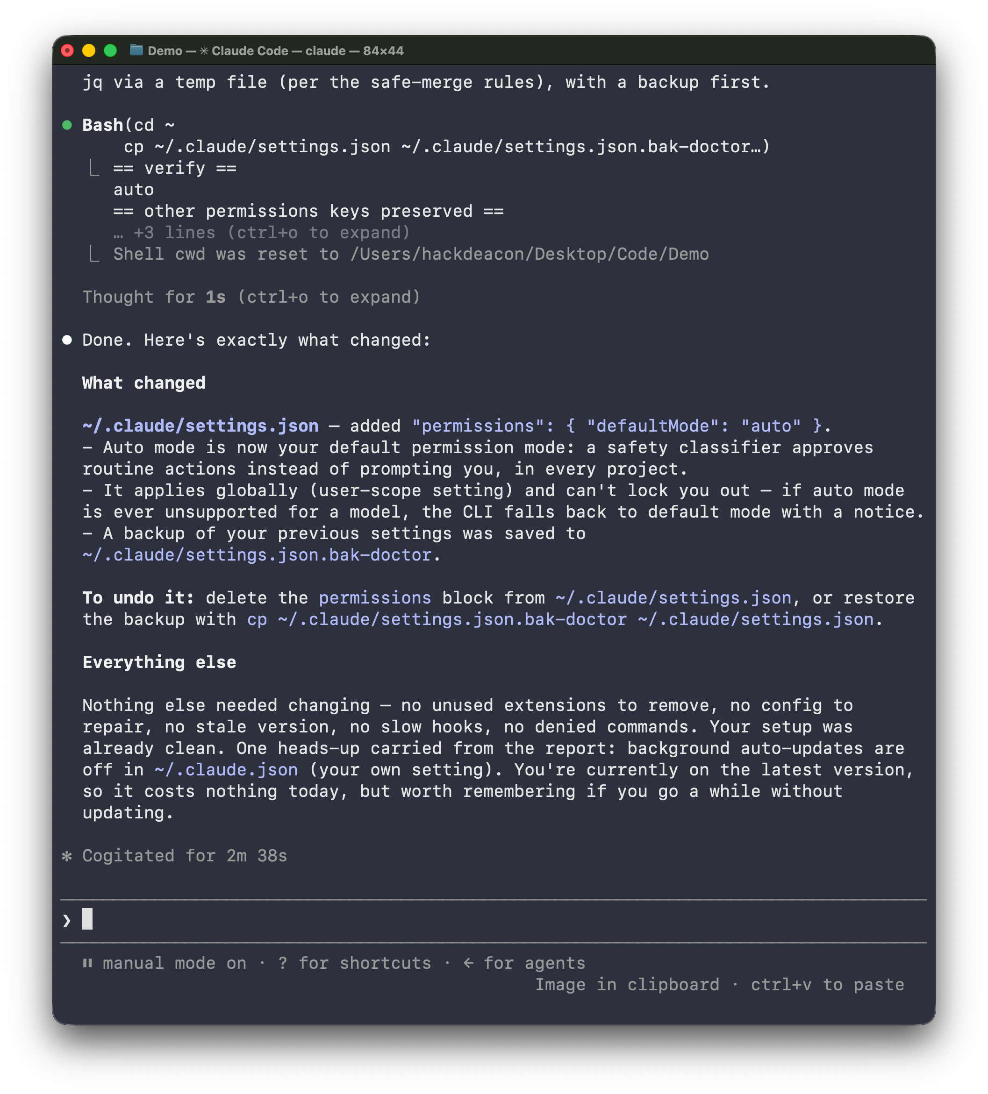Open the bold ~/.claude/settings.json link
Image resolution: width=988 pixels, height=1094 pixels.
[200, 426]
